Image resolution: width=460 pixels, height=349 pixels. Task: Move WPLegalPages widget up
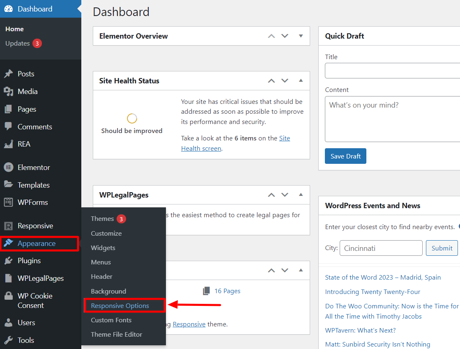tap(271, 195)
